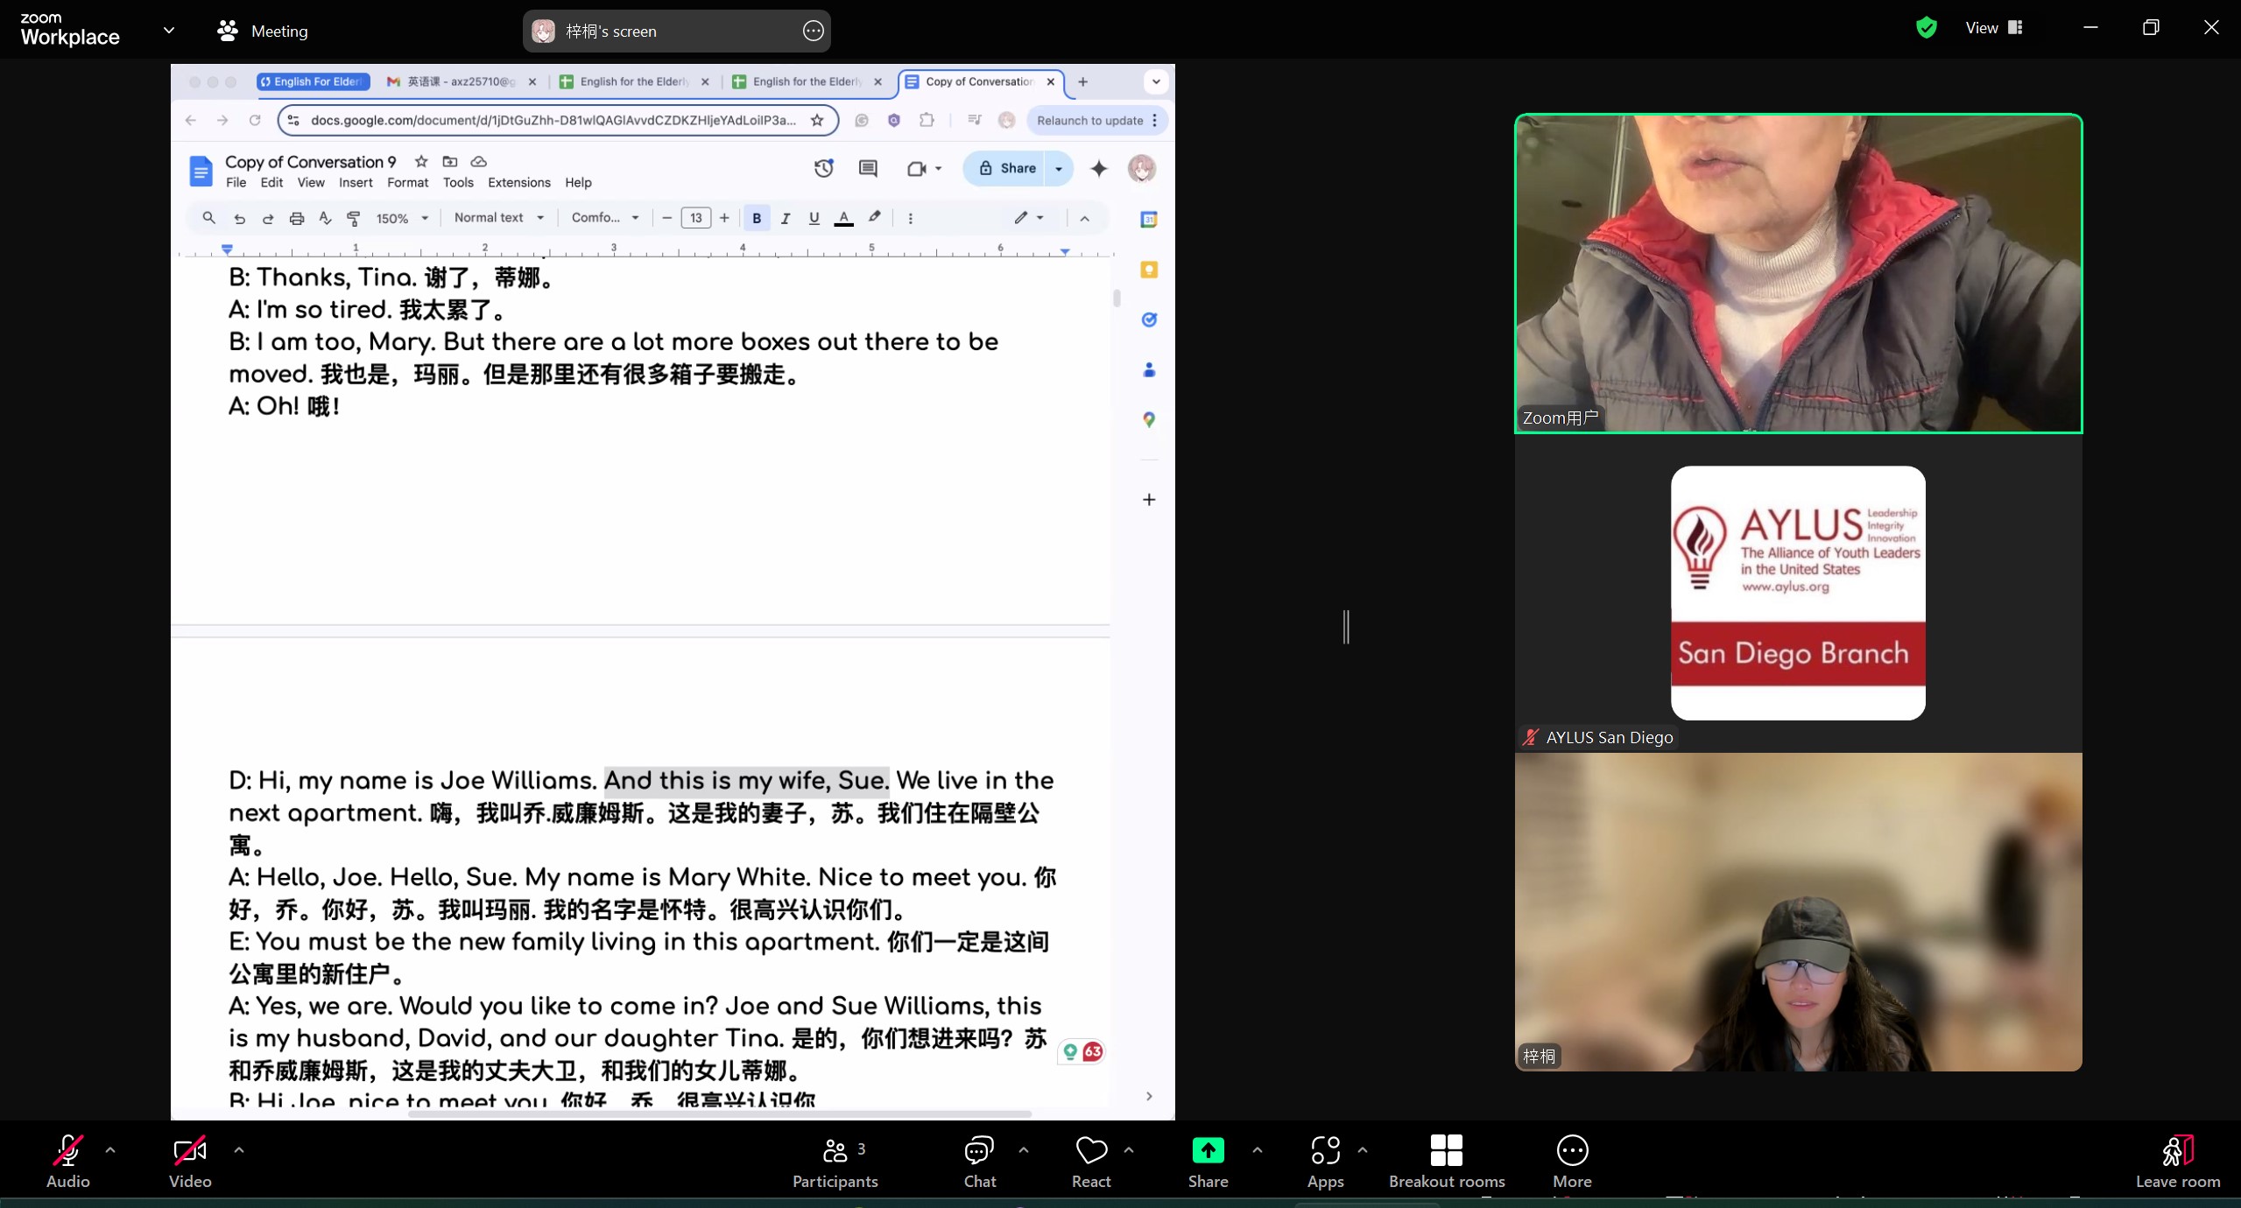Open the Comfortaa font dropdown
Image resolution: width=2241 pixels, height=1208 pixels.
[x=605, y=218]
